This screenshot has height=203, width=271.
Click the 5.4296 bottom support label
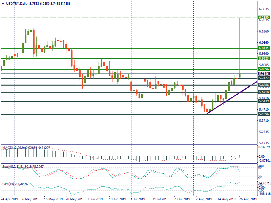coord(263,114)
